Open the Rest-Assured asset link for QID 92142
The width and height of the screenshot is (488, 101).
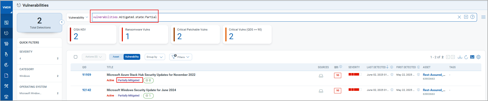tap(434, 90)
